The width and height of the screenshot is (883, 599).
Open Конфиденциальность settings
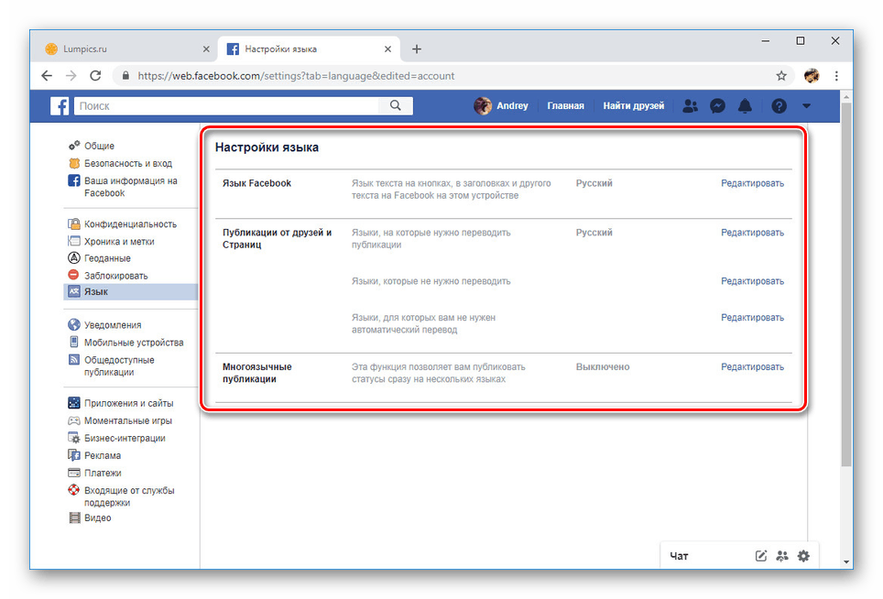(130, 224)
